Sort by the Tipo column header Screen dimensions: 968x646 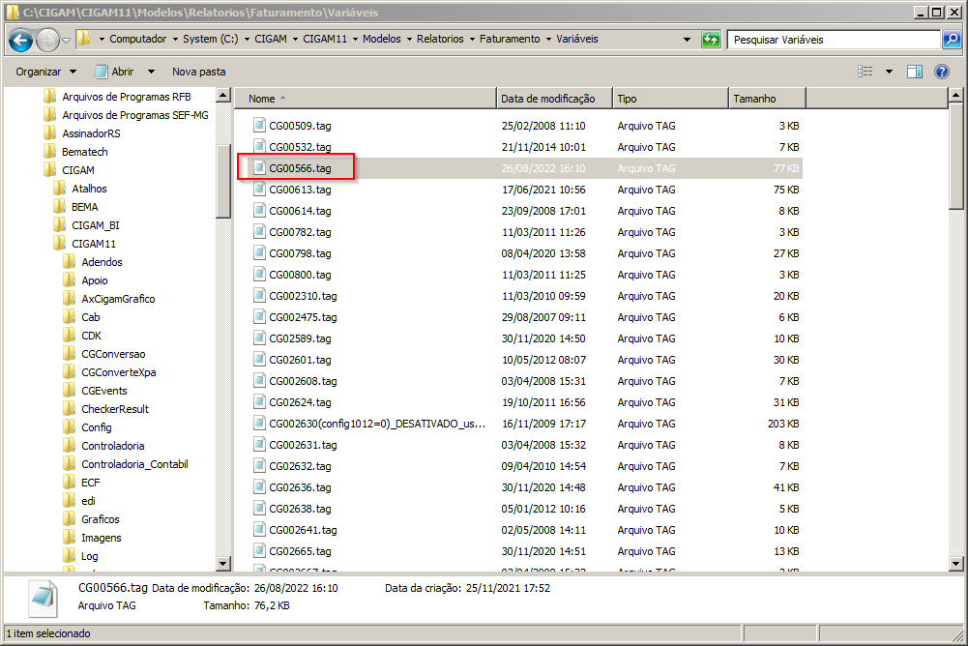click(x=670, y=99)
